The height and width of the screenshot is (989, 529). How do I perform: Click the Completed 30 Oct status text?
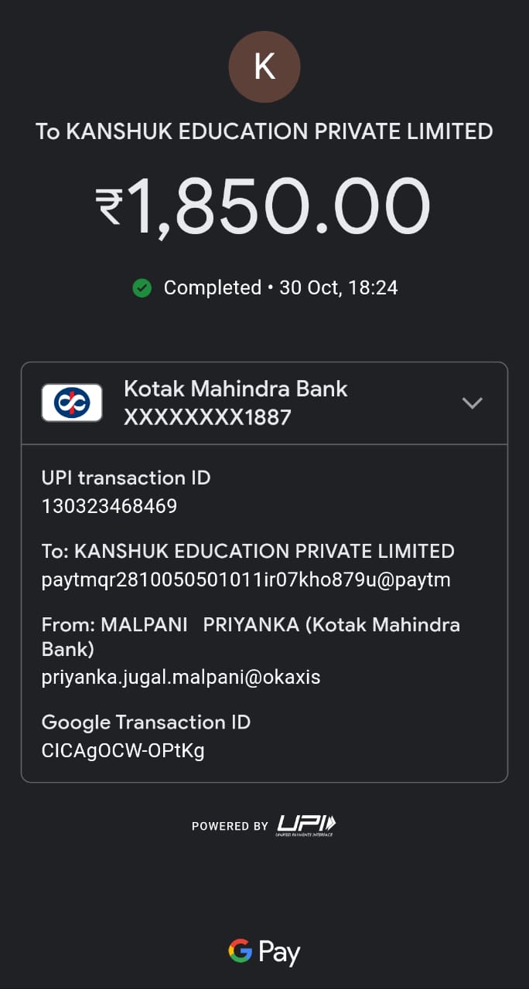pyautogui.click(x=280, y=288)
